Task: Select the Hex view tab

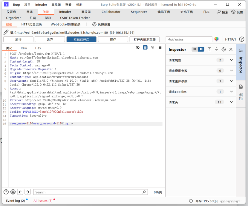Action: 38,48
